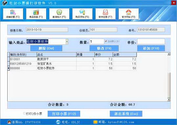Click 退出系统 (Esc) exit button

pos(126,114)
